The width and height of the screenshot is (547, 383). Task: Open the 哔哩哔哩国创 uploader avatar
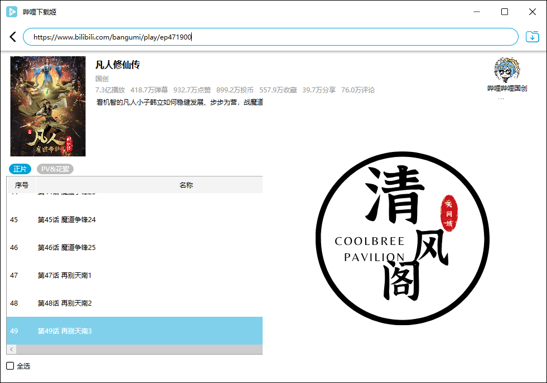click(x=507, y=70)
